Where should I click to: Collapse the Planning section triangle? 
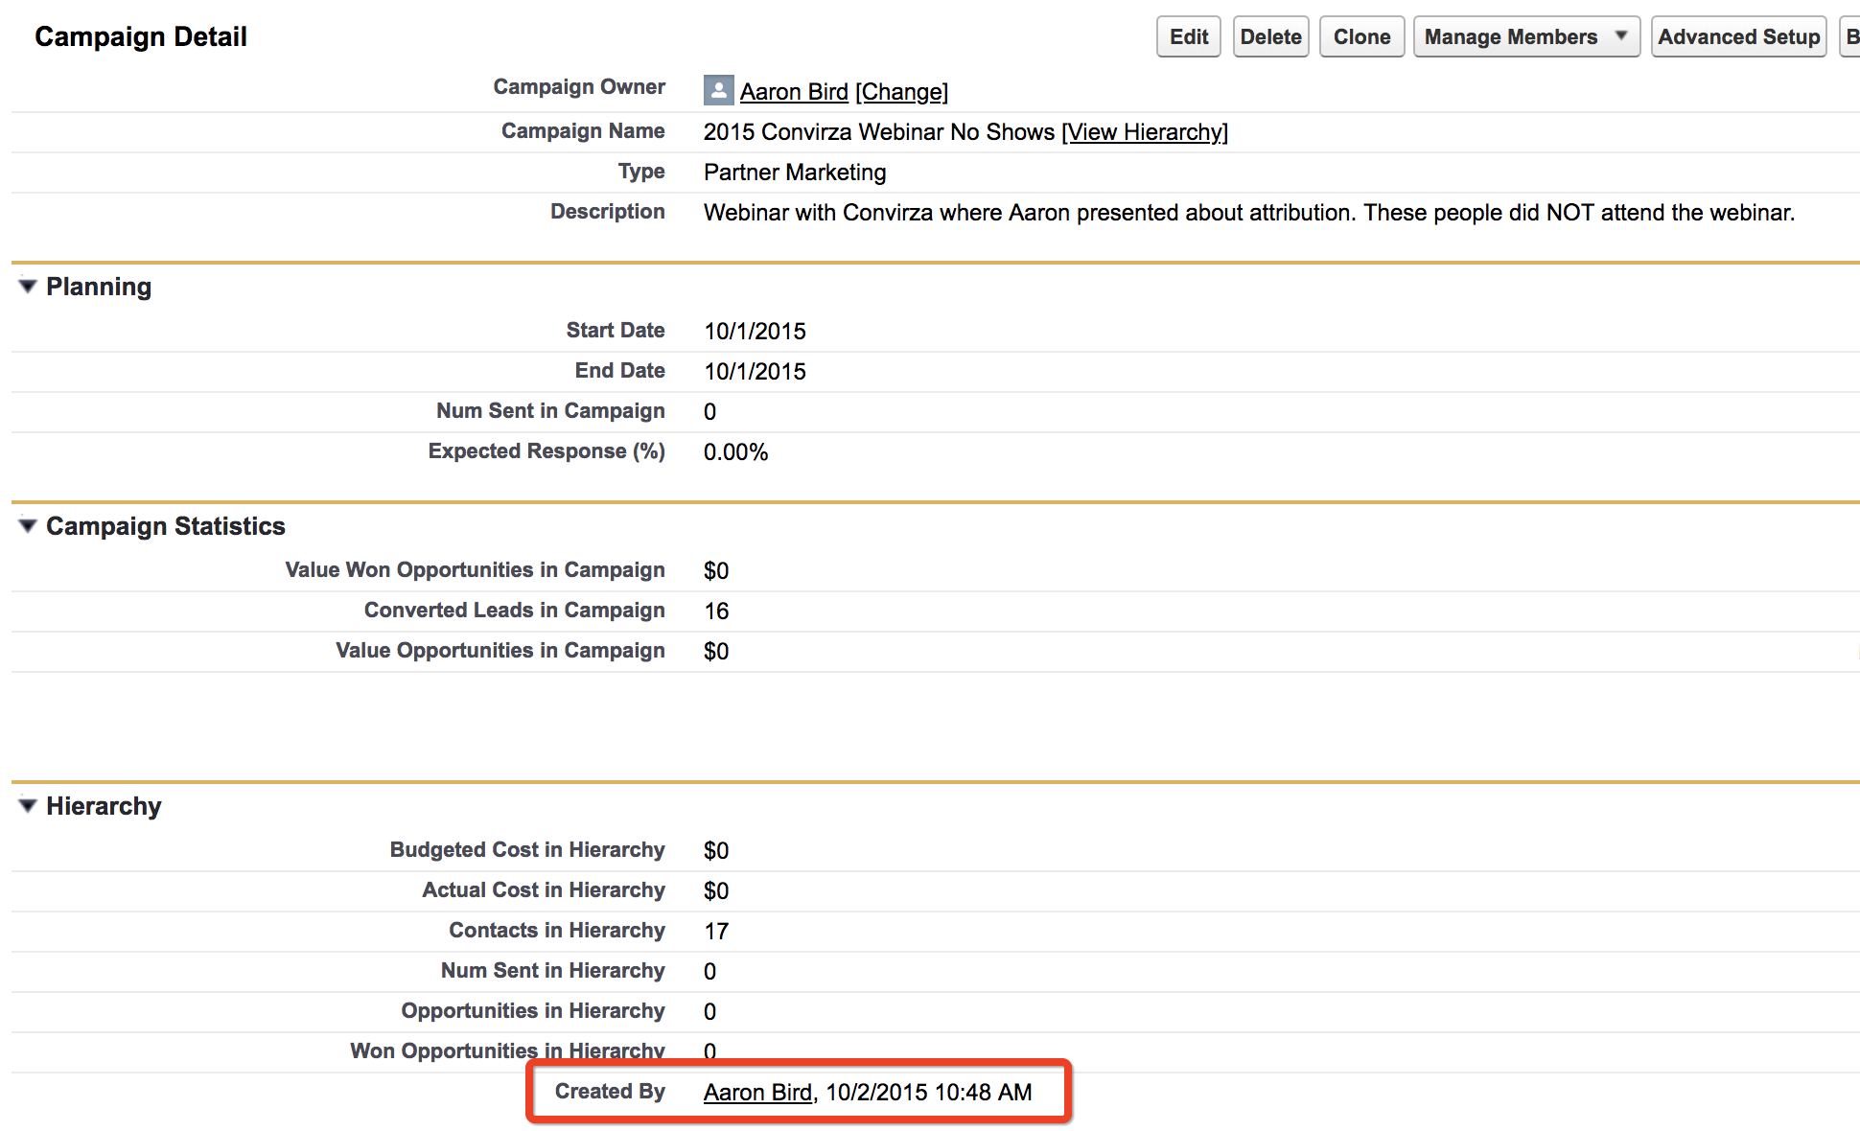[28, 287]
